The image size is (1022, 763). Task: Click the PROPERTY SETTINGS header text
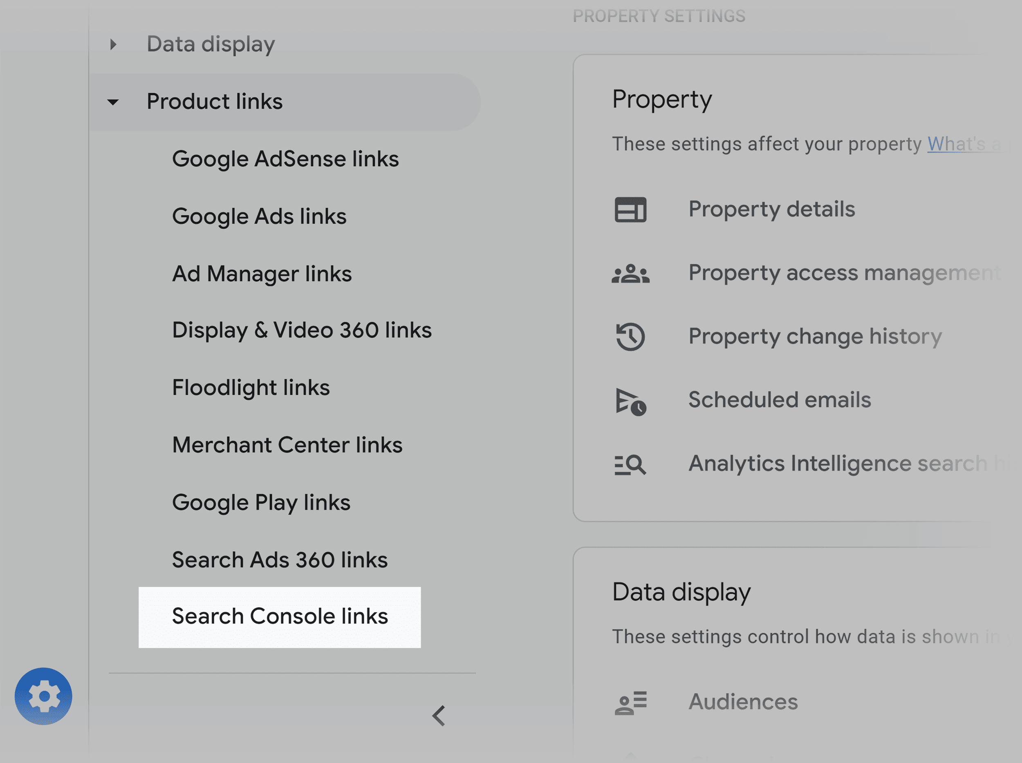[x=659, y=16]
